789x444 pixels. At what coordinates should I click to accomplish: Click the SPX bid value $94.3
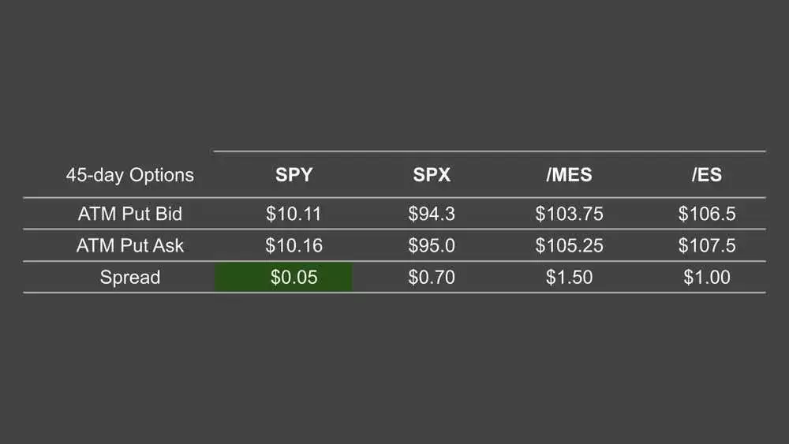[432, 214]
